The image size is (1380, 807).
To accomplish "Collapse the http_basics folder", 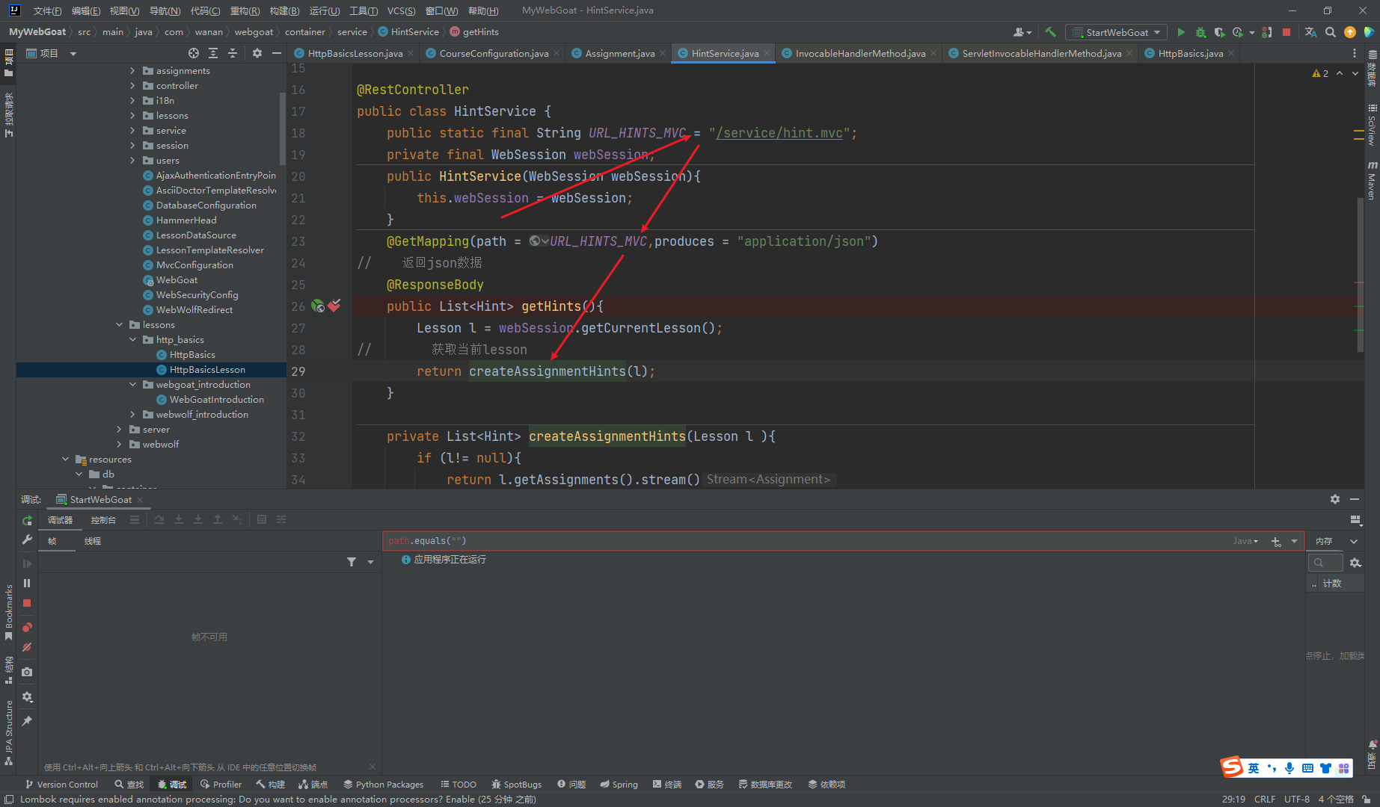I will (133, 339).
